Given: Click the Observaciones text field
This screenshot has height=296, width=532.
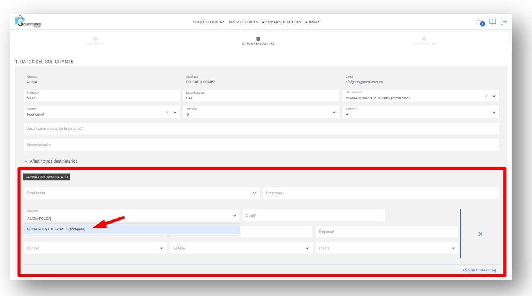Looking at the screenshot, I should 261,145.
